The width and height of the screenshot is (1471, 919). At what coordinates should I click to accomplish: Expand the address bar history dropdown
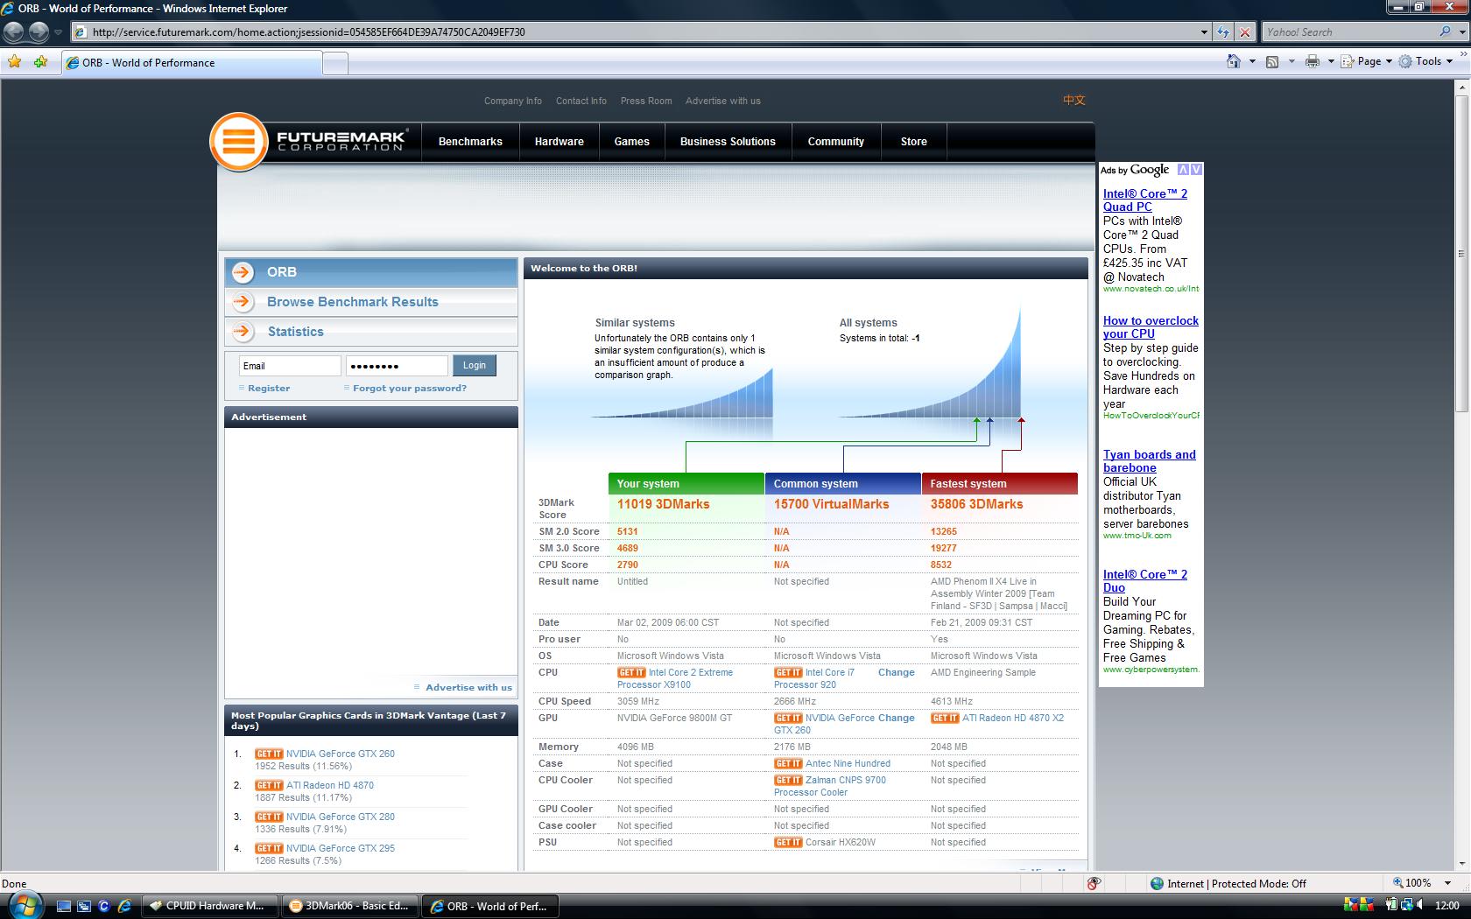[x=1204, y=32]
